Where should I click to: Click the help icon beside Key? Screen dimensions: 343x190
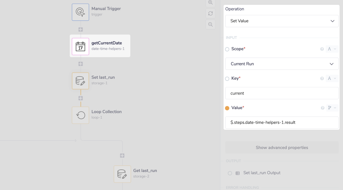point(322,79)
